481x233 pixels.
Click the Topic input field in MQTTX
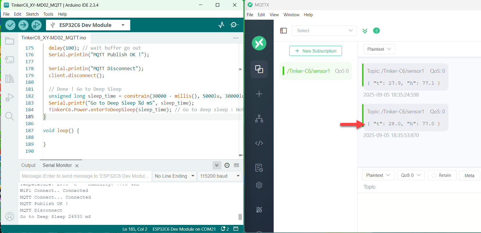point(419,187)
